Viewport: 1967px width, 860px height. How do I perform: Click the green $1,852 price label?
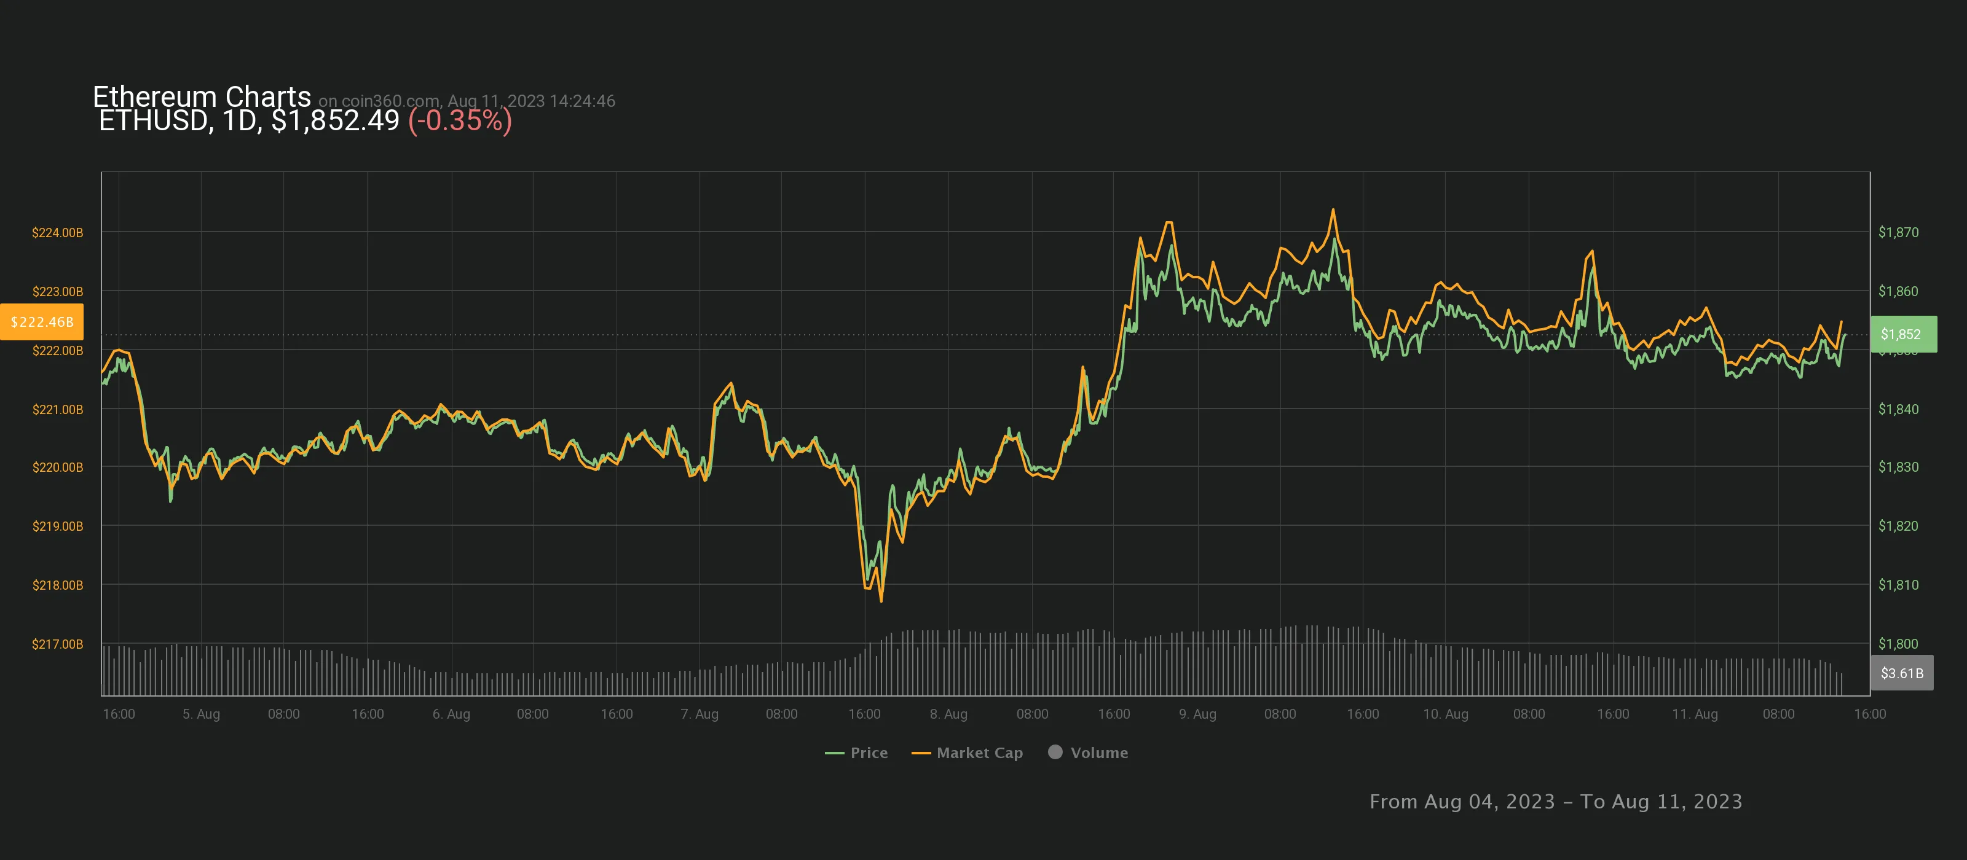click(x=1903, y=334)
